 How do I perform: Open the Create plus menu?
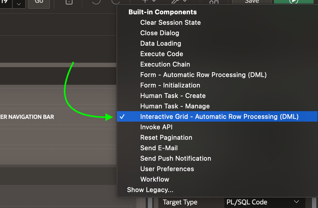[149, 1]
